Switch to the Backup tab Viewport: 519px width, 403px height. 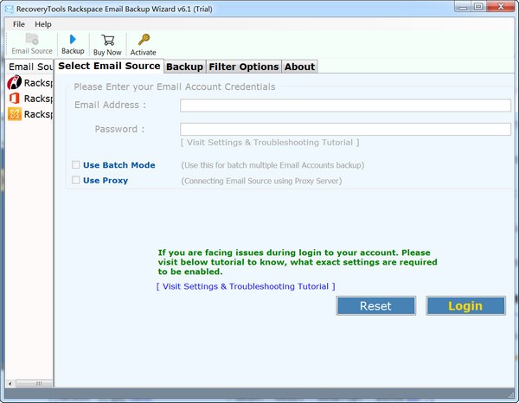click(x=184, y=67)
